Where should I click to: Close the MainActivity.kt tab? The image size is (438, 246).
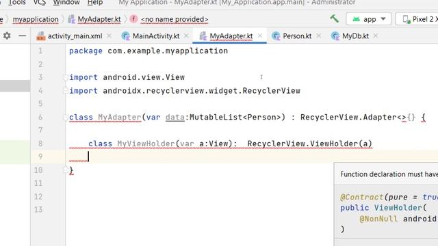[186, 36]
